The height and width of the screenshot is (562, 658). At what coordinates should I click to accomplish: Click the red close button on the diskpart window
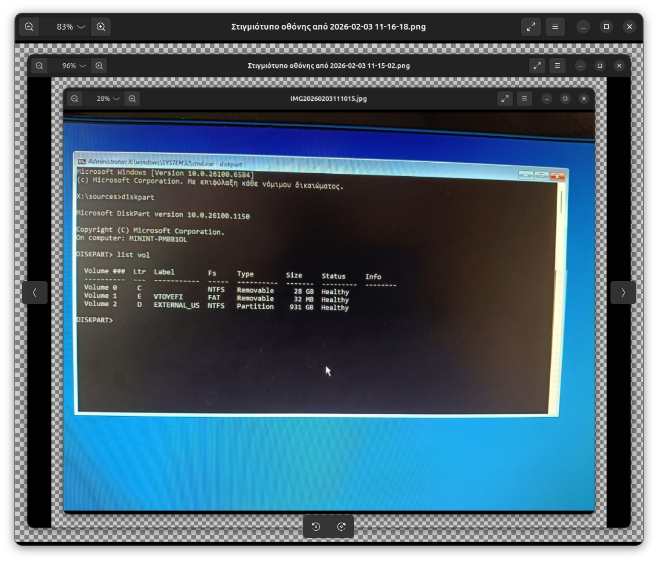pyautogui.click(x=558, y=176)
